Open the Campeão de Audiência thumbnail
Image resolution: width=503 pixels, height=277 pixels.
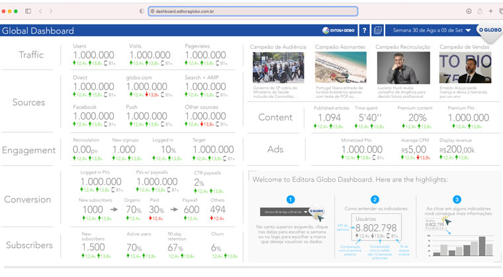(x=279, y=67)
